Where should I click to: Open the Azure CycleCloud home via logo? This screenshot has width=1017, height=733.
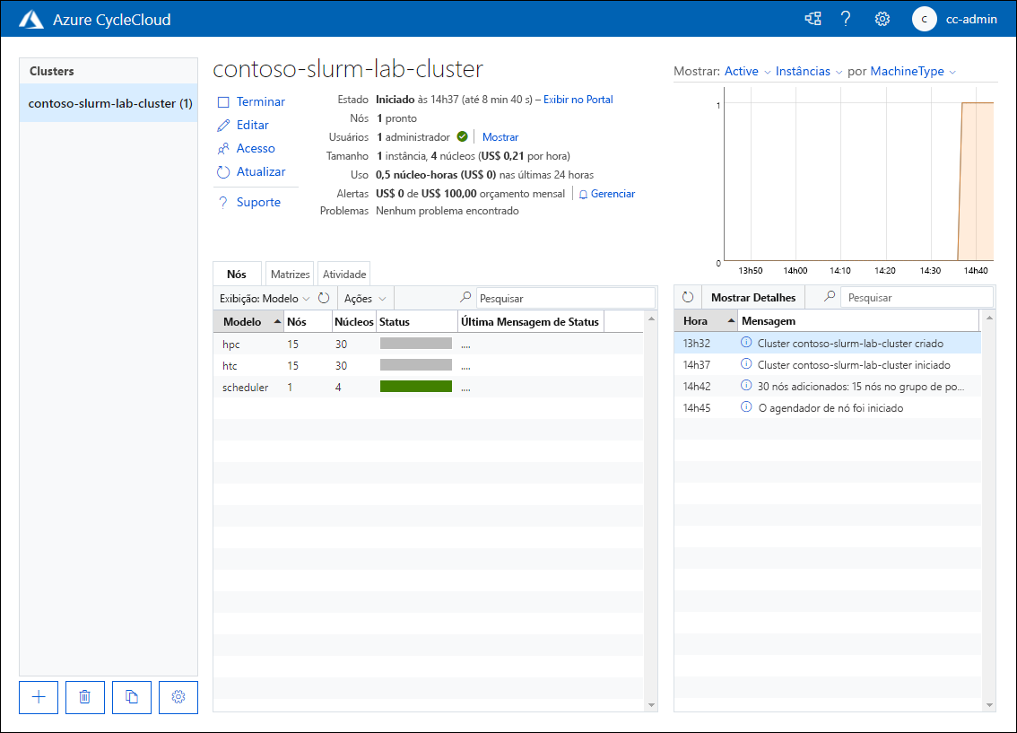[30, 18]
